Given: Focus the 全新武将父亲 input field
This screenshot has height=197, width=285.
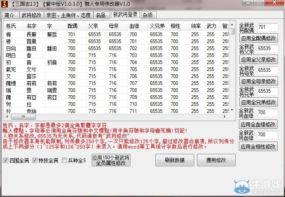Looking at the screenshot, I should point(268,48).
